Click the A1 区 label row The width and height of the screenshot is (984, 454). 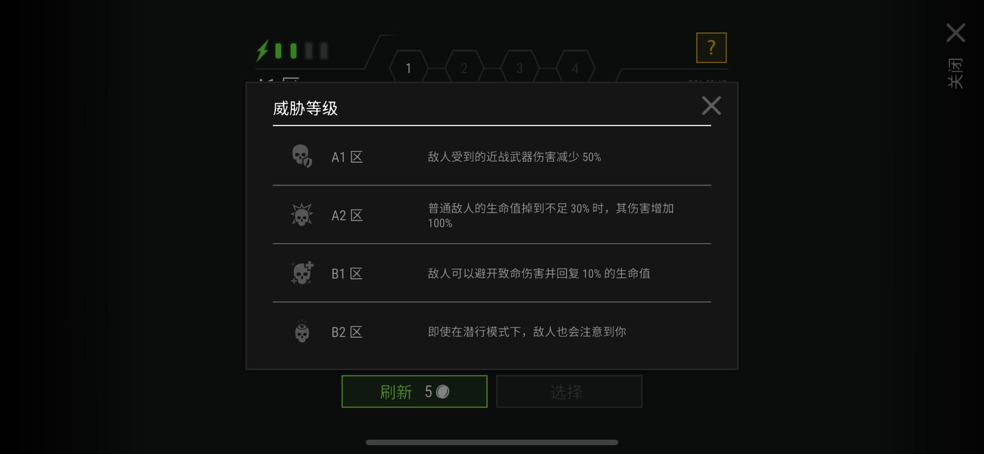point(492,157)
